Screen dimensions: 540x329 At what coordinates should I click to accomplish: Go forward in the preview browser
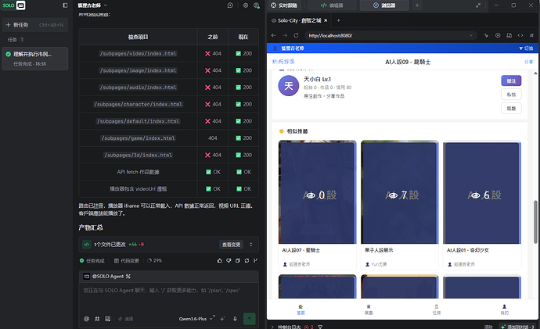[x=285, y=35]
